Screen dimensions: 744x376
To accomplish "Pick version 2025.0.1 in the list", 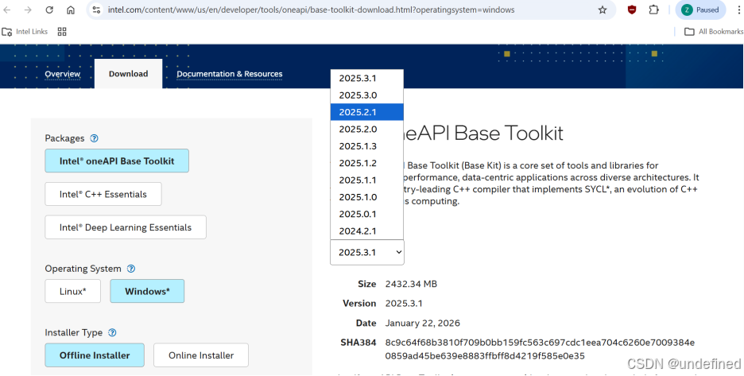I will pos(366,214).
